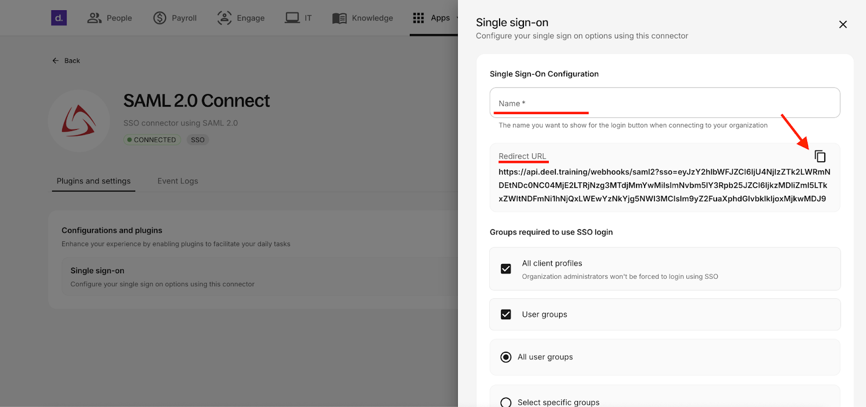866x407 pixels.
Task: Open the Plugins and settings tab
Action: pos(94,181)
